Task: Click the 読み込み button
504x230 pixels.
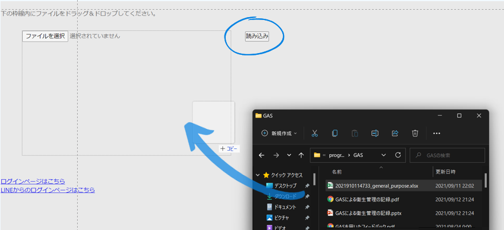Action: point(257,36)
